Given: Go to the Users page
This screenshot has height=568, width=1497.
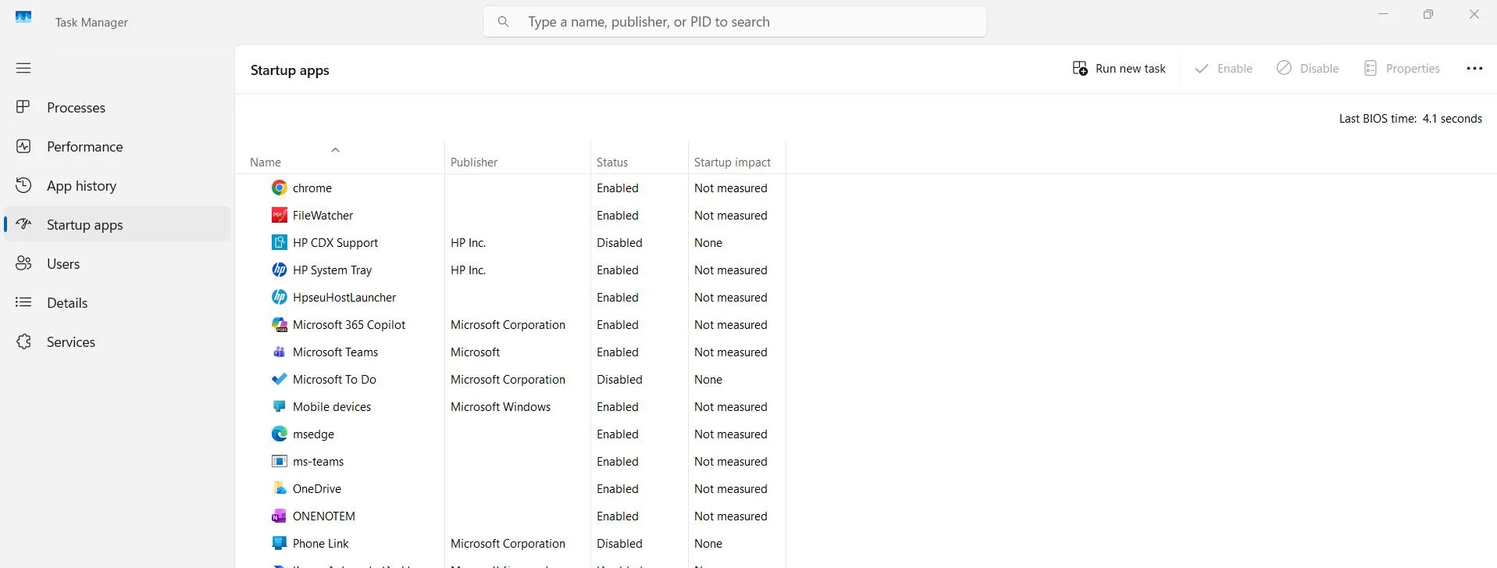Looking at the screenshot, I should 117,264.
